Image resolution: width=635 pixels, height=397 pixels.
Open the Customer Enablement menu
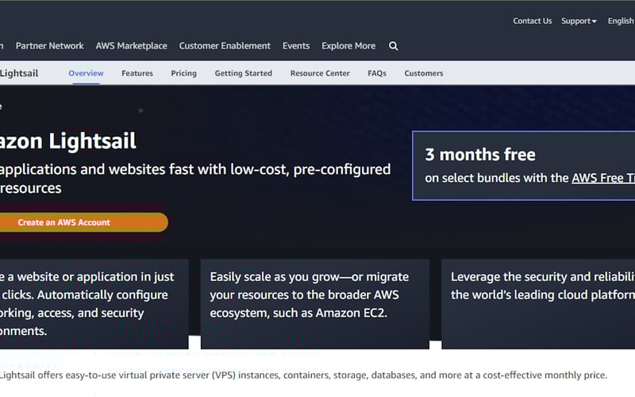[x=225, y=46]
